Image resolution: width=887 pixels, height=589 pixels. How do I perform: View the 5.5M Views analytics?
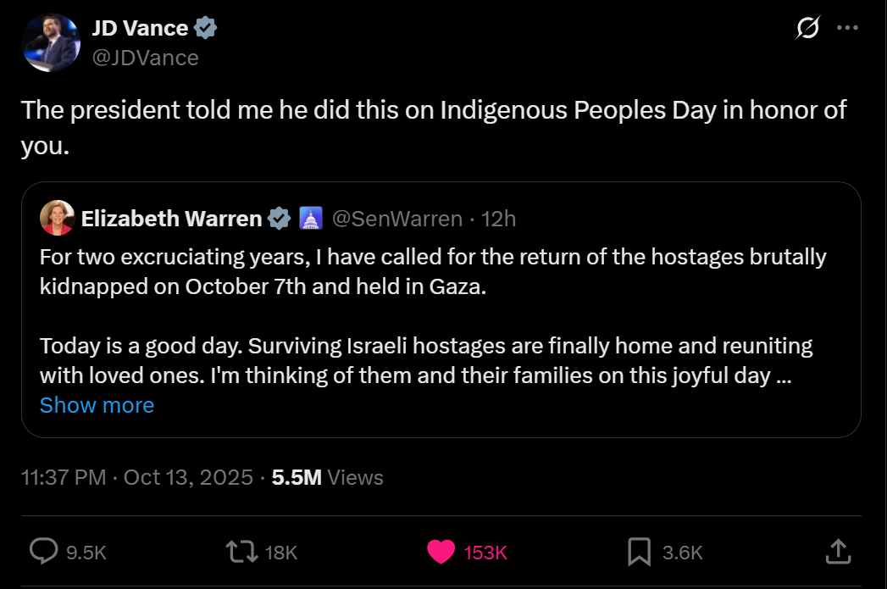pos(327,478)
